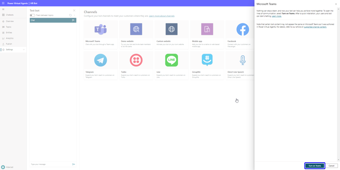
Task: Select the Mobile app channel icon
Action: (207, 29)
